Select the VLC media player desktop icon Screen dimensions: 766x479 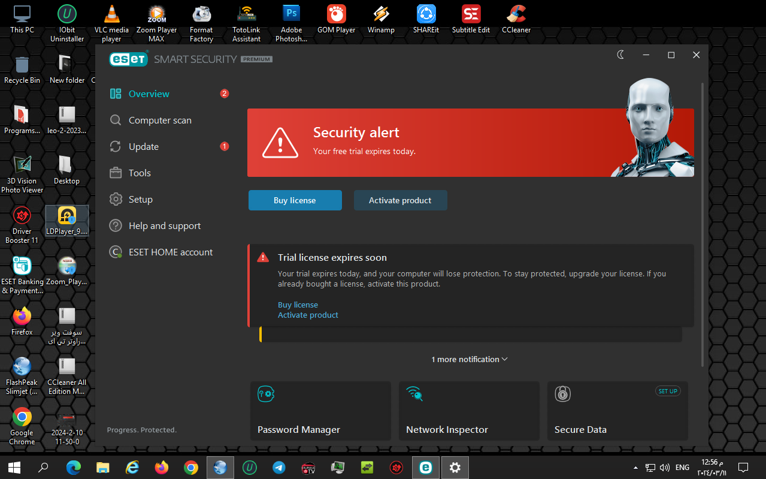click(x=111, y=23)
